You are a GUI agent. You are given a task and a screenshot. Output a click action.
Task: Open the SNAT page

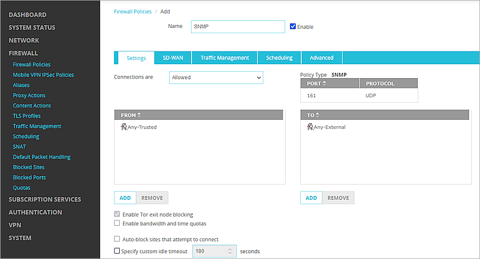coord(19,147)
